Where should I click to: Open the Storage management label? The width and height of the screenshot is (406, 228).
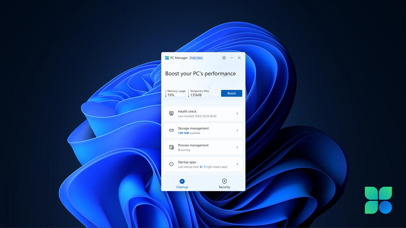click(x=193, y=128)
